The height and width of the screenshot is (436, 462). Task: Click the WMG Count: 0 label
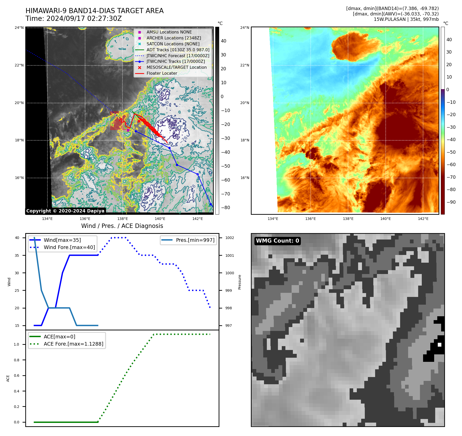tap(277, 241)
